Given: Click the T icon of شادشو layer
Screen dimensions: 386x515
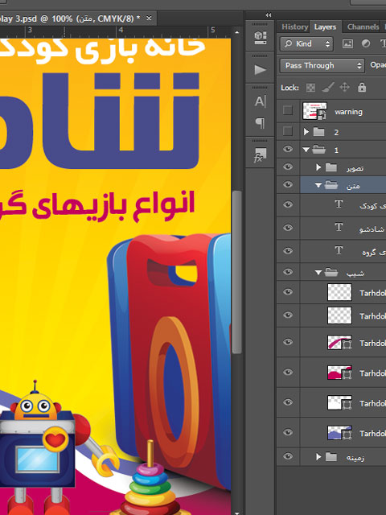Looking at the screenshot, I should (x=339, y=227).
